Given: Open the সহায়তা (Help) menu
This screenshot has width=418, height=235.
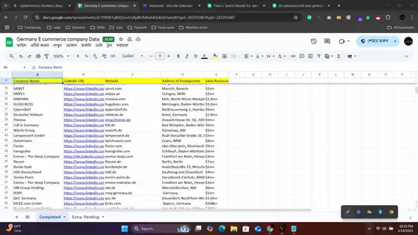Looking at the screenshot, I should pyautogui.click(x=122, y=45).
